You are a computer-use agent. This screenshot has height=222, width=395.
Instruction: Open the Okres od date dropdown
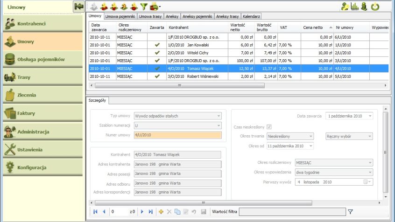click(x=310, y=146)
